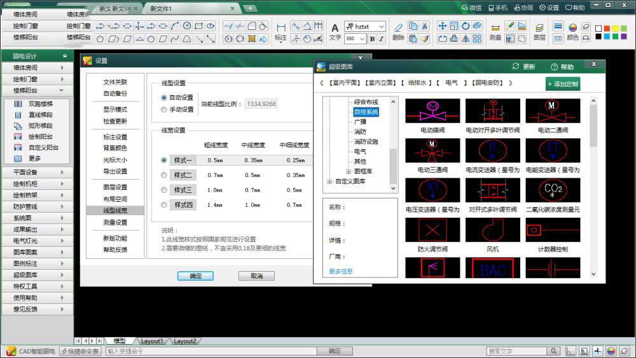The width and height of the screenshot is (636, 358).
Task: Select the move tool in toolbar
Action: 443,26
